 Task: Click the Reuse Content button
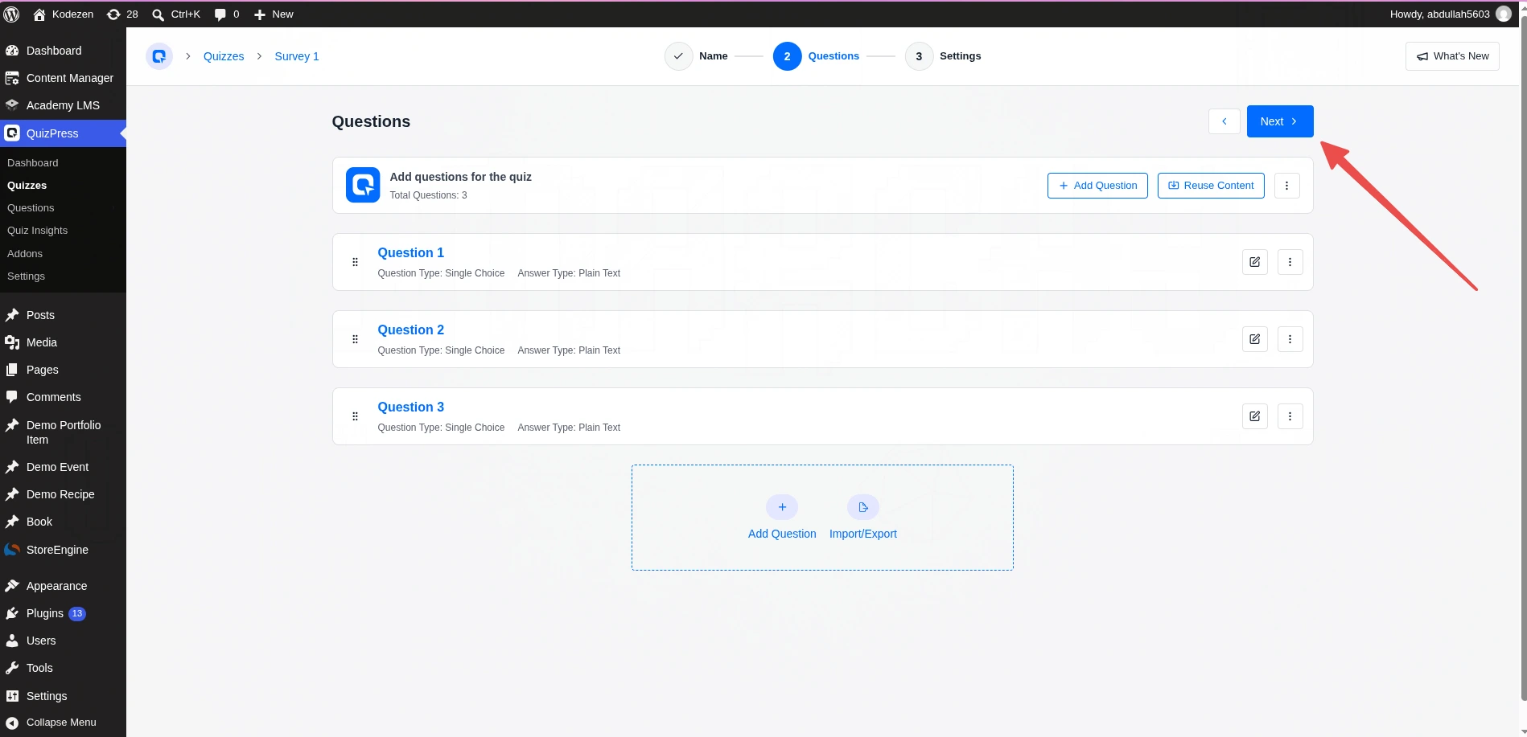pyautogui.click(x=1211, y=186)
